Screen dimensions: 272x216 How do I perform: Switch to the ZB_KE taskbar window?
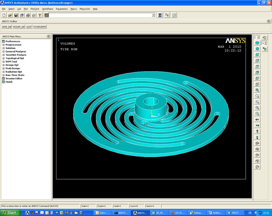pos(159,213)
